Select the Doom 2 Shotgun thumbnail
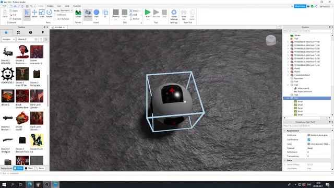 pyautogui.click(x=8, y=140)
